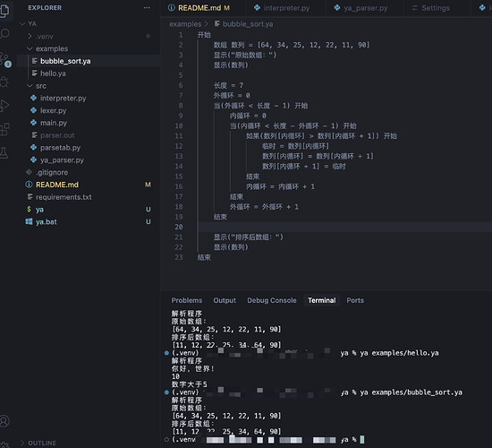Image resolution: width=492 pixels, height=448 pixels.
Task: Open the Extensions view icon
Action: (4, 129)
